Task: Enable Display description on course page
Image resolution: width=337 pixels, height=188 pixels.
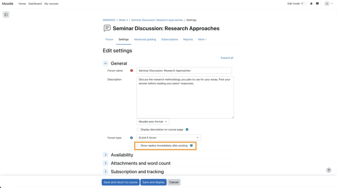Action: coord(138,130)
